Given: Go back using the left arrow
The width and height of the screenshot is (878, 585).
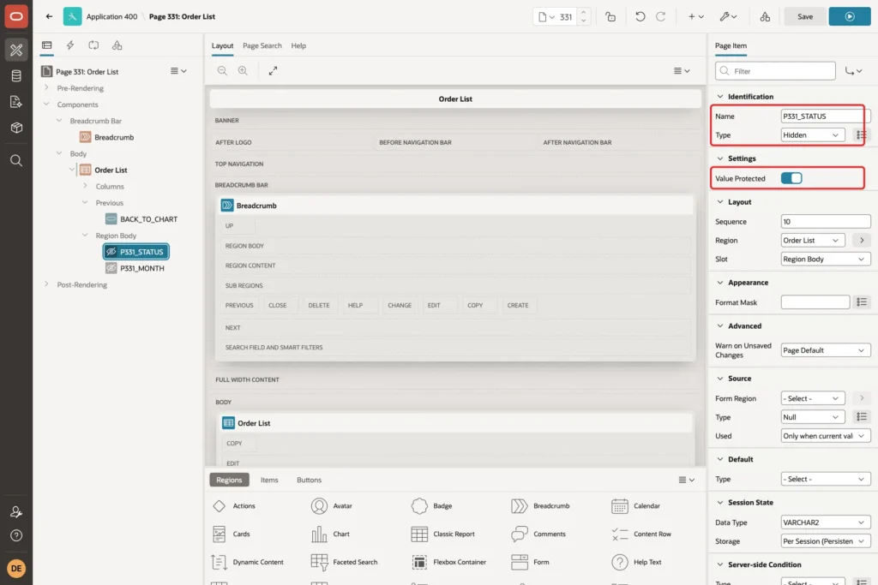Looking at the screenshot, I should pos(49,16).
